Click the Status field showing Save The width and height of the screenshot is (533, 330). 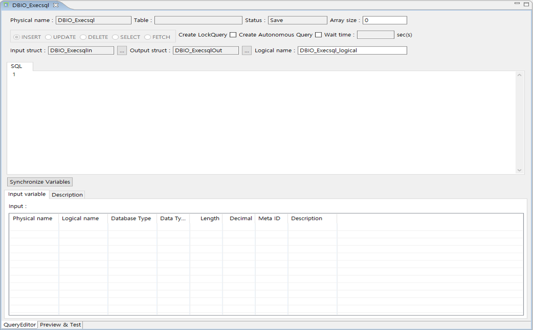click(x=297, y=20)
